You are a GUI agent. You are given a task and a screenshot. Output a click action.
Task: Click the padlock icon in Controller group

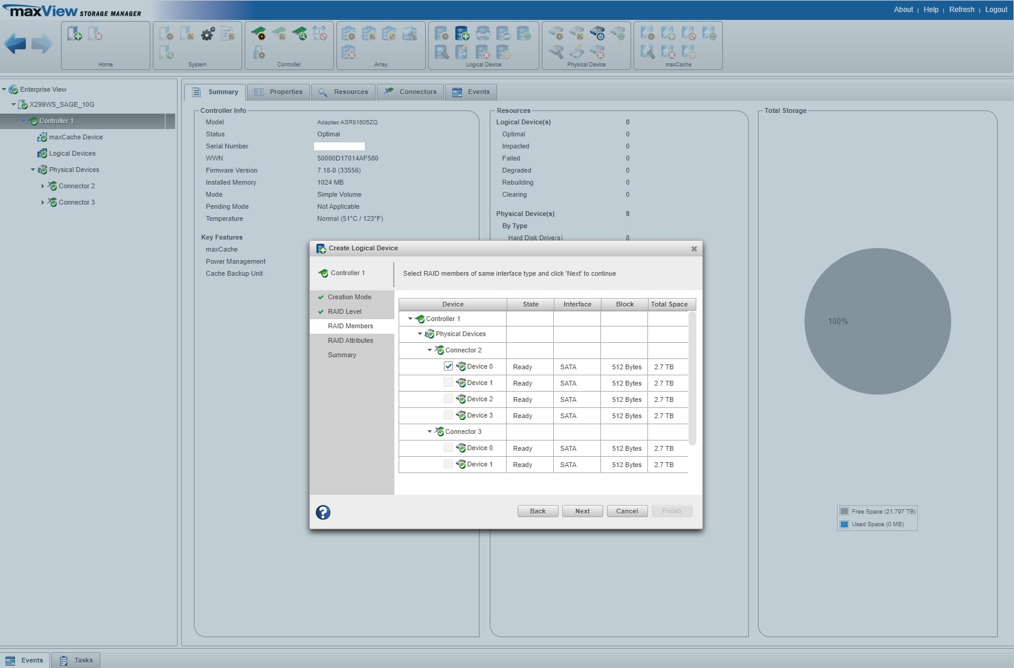pyautogui.click(x=258, y=52)
